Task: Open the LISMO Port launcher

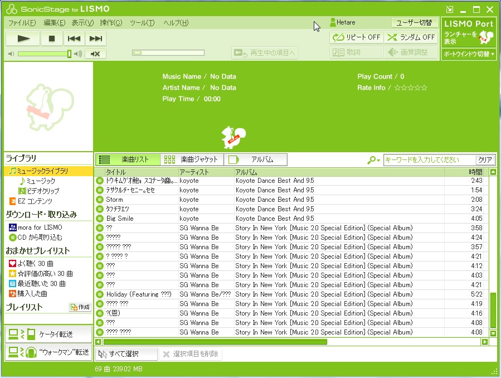Action: coord(469,32)
